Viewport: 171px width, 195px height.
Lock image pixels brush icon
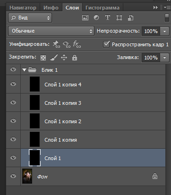pos(54,58)
